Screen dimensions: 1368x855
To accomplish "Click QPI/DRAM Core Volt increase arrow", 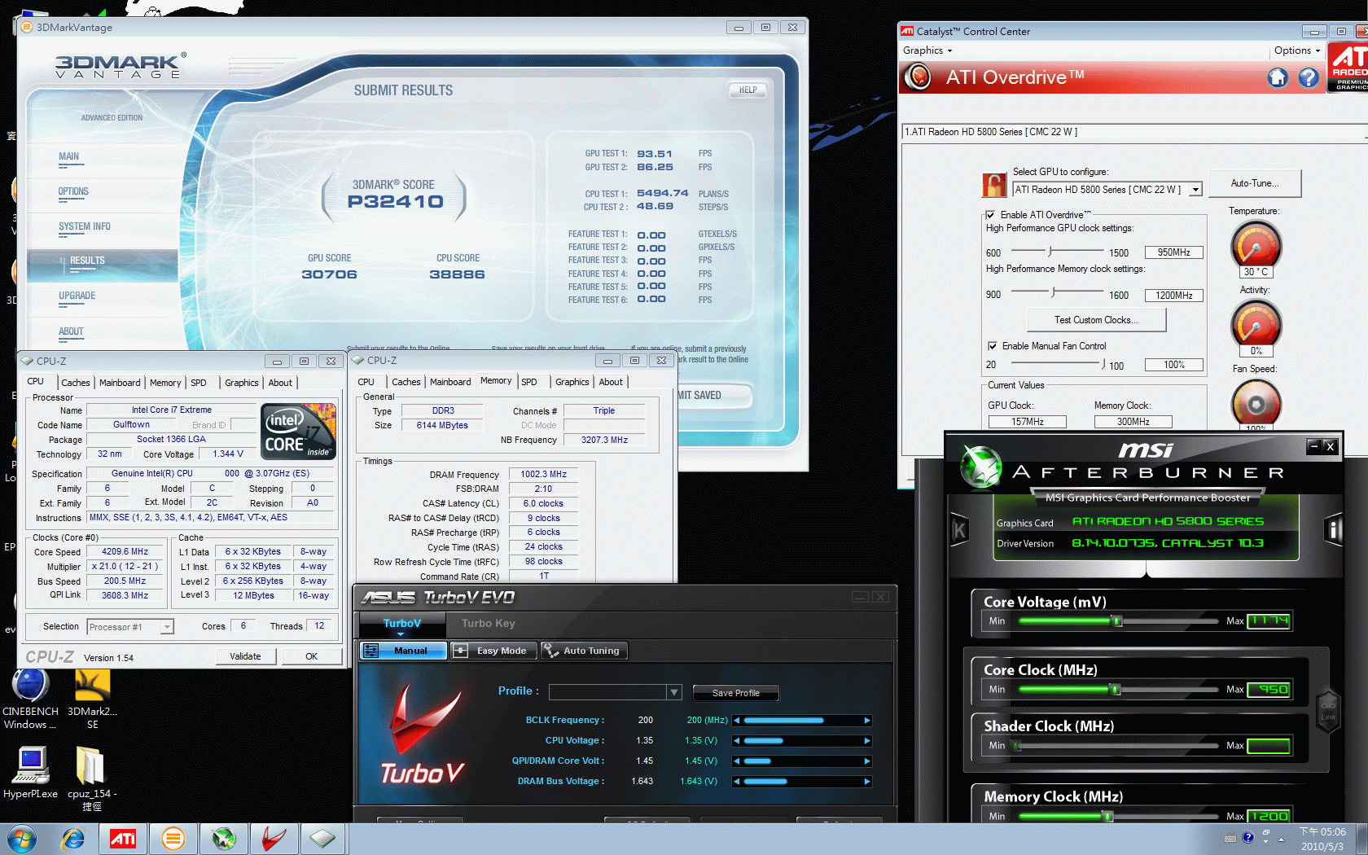I will 867,761.
